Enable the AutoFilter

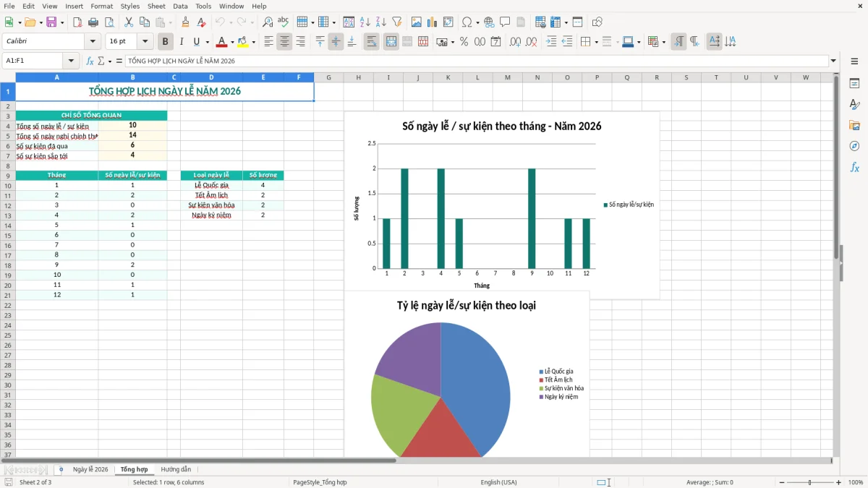click(397, 22)
